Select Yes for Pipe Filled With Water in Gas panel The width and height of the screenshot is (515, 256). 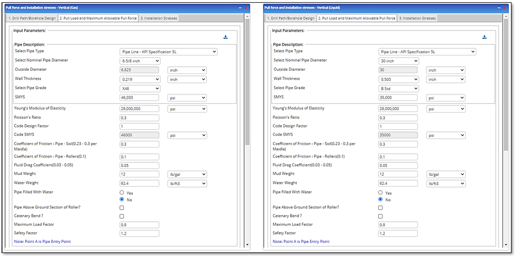click(x=122, y=193)
